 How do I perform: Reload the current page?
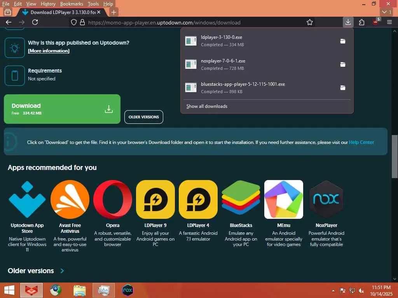coord(35,22)
